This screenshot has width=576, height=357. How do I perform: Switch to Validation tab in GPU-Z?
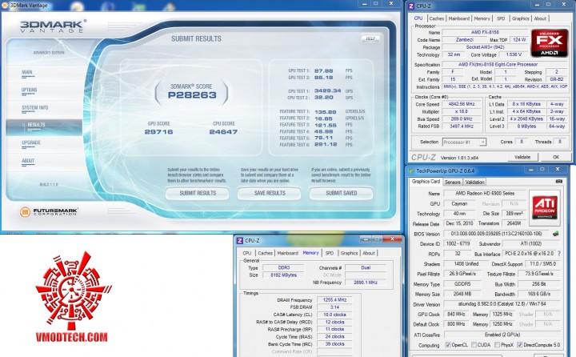click(x=474, y=182)
